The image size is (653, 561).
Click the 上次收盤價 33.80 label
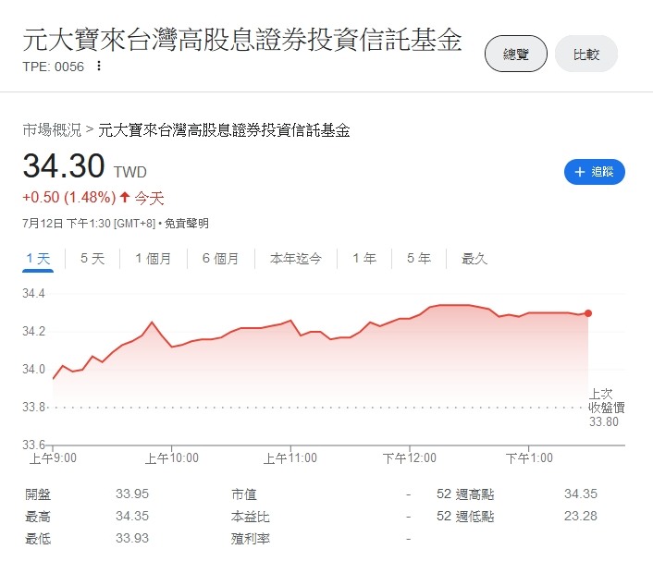pyautogui.click(x=606, y=408)
